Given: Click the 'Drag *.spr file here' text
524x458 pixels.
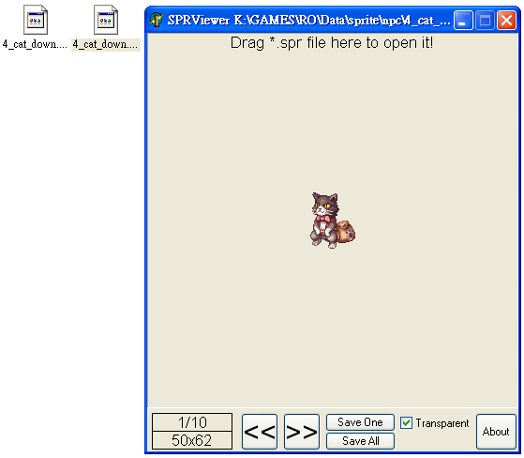Looking at the screenshot, I should point(332,43).
